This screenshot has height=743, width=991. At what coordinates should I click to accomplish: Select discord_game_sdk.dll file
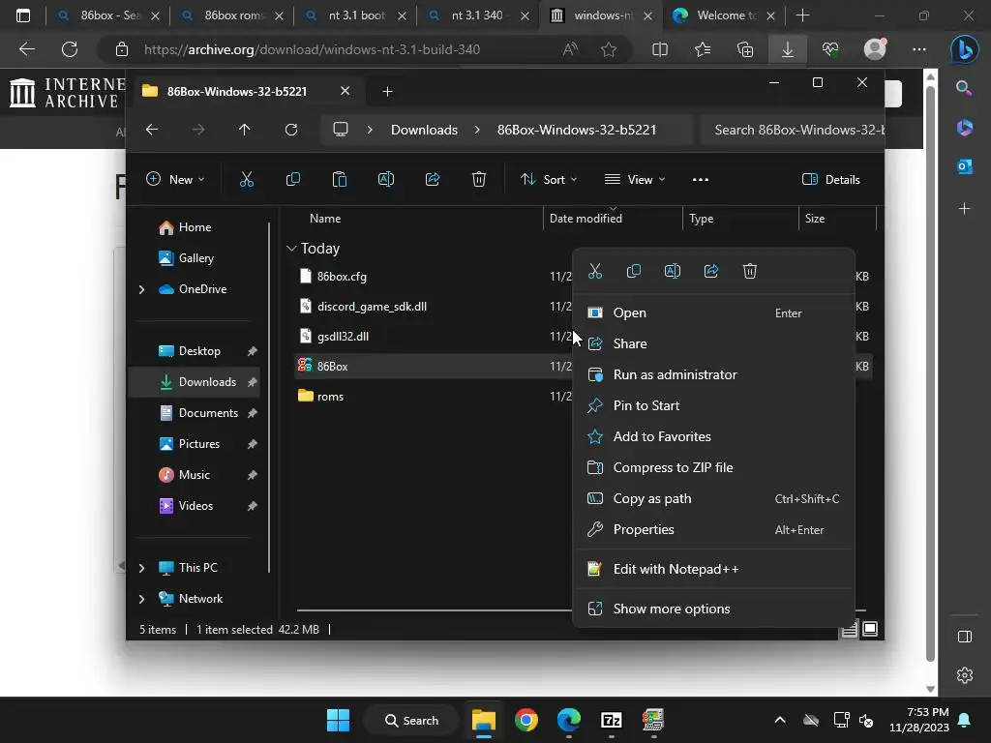[373, 307]
